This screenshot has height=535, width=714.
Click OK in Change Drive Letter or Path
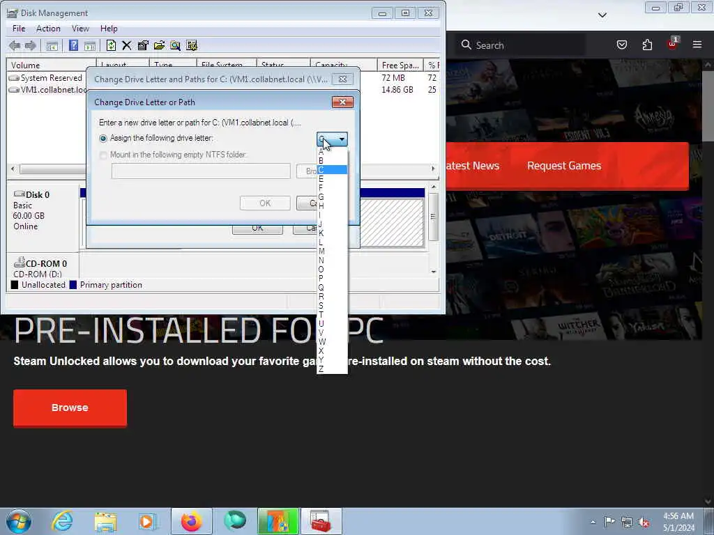(x=265, y=203)
